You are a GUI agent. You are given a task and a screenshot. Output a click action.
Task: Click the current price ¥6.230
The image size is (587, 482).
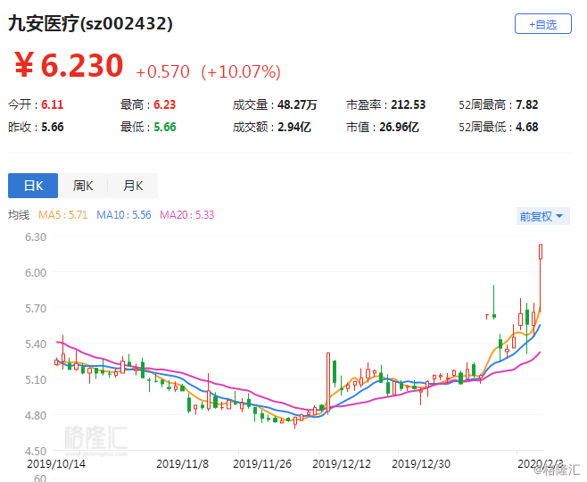[69, 65]
